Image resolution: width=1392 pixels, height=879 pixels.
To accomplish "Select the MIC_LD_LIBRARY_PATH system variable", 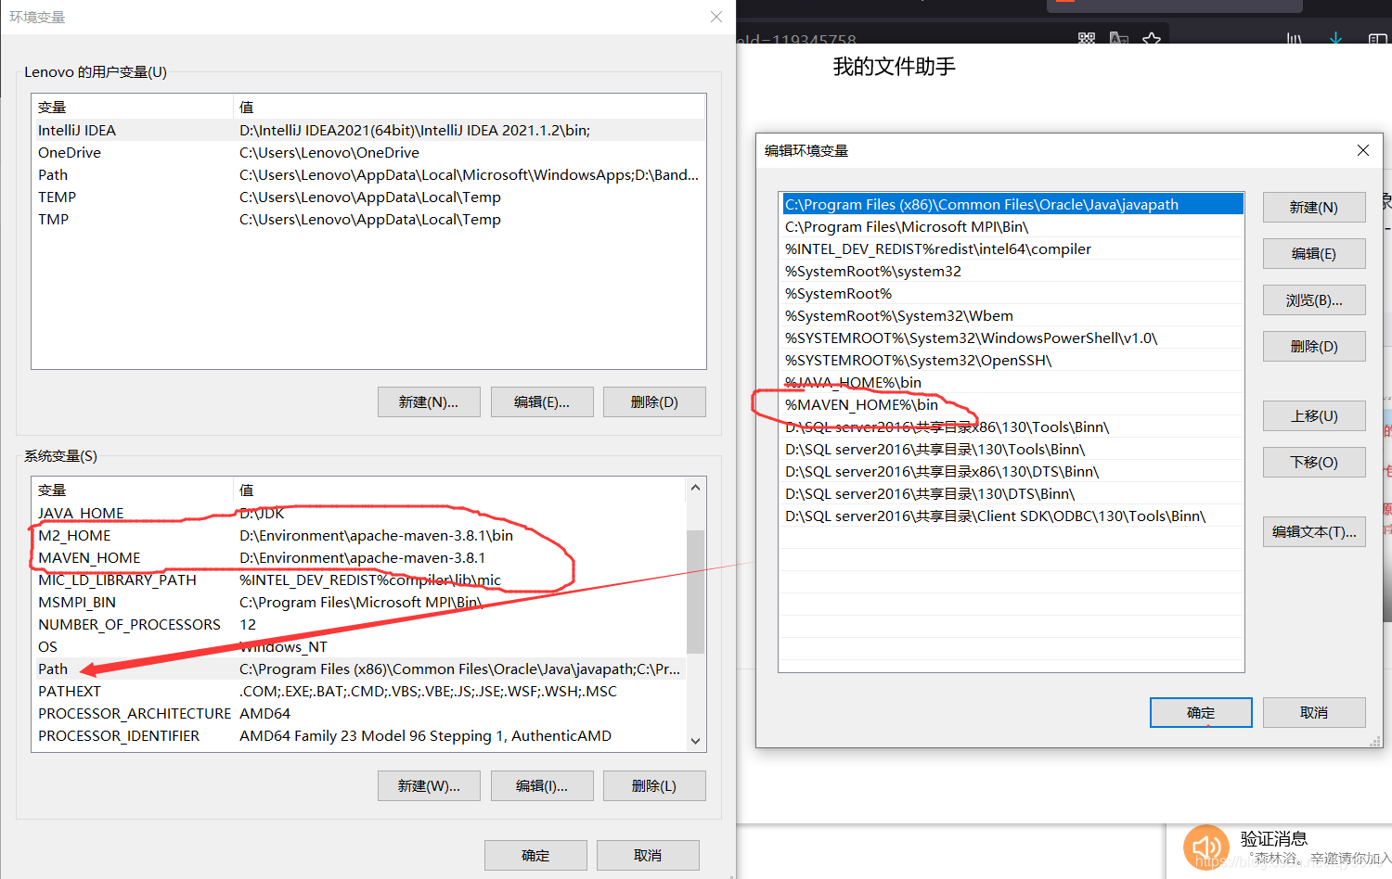I will pos(359,580).
